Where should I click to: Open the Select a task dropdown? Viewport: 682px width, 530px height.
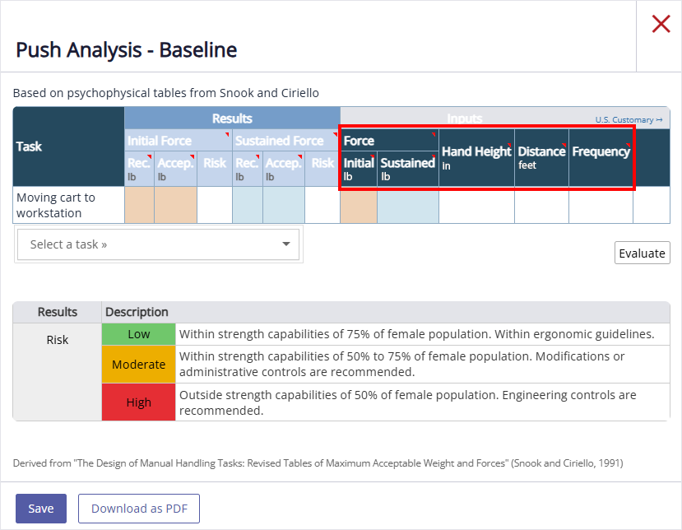159,244
